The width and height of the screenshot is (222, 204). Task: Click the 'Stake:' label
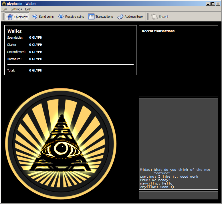pyautogui.click(x=12, y=45)
